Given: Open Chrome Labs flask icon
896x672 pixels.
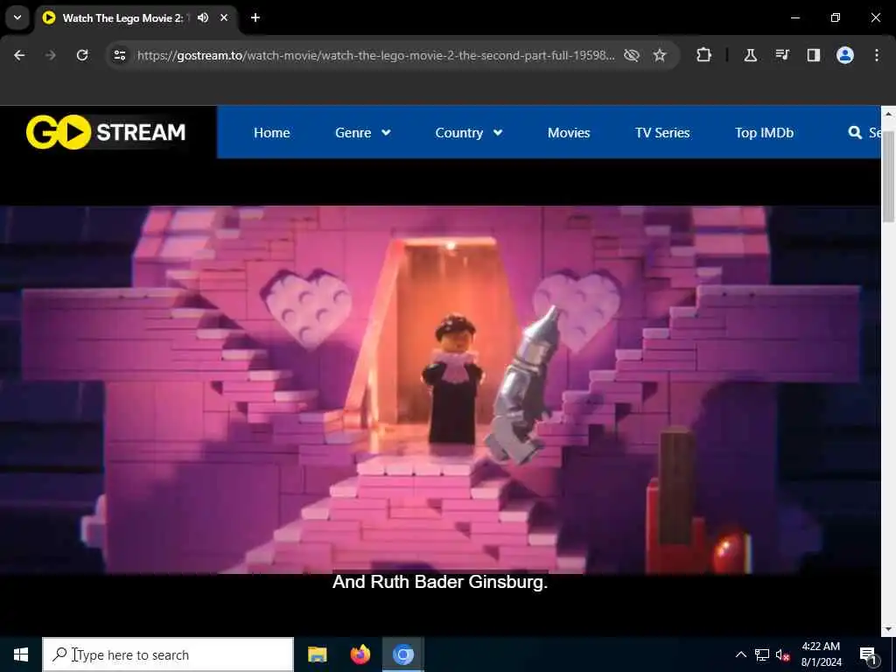Looking at the screenshot, I should click(750, 55).
